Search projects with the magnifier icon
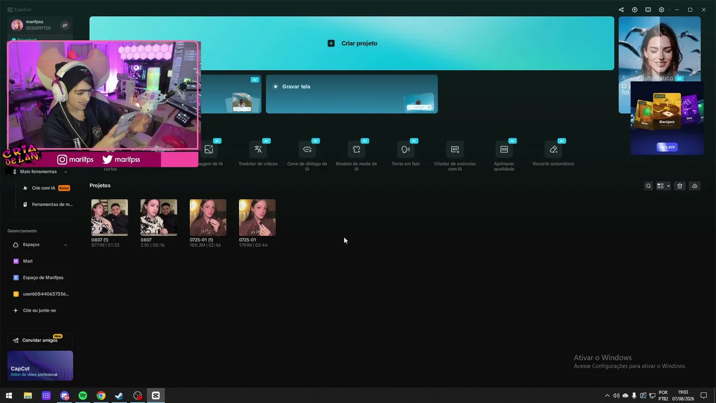Screen dimensions: 716x403 pos(648,186)
